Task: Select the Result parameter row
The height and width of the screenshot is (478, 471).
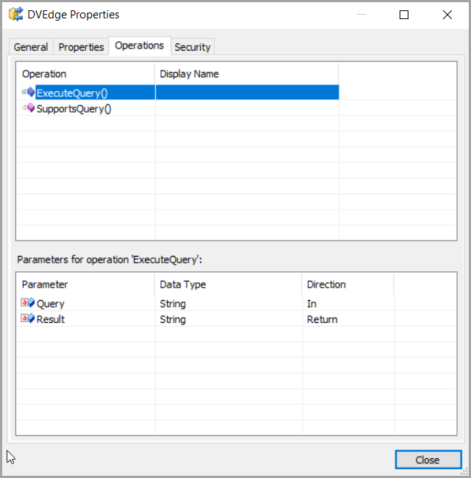Action: pyautogui.click(x=205, y=319)
